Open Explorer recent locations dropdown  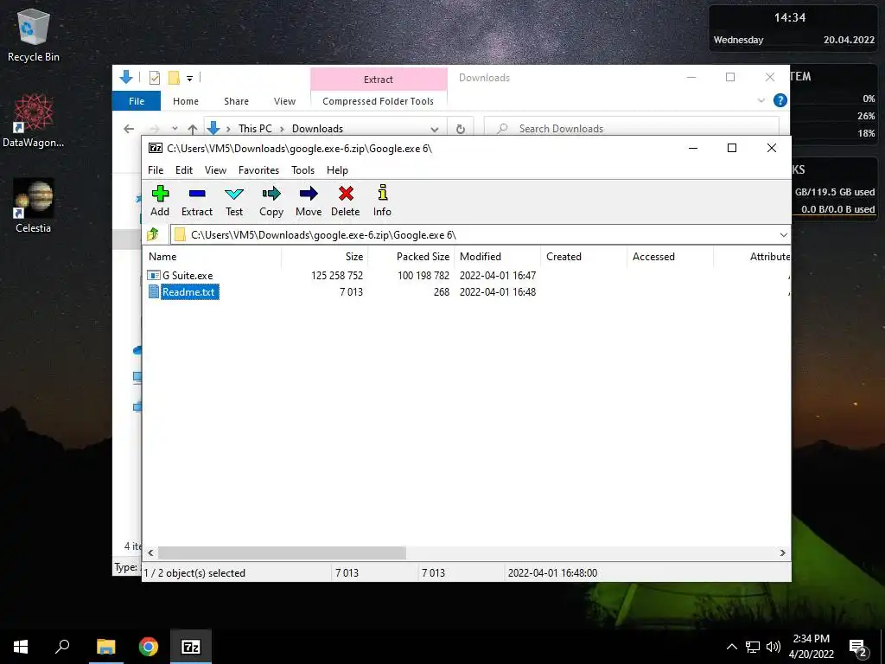point(175,129)
